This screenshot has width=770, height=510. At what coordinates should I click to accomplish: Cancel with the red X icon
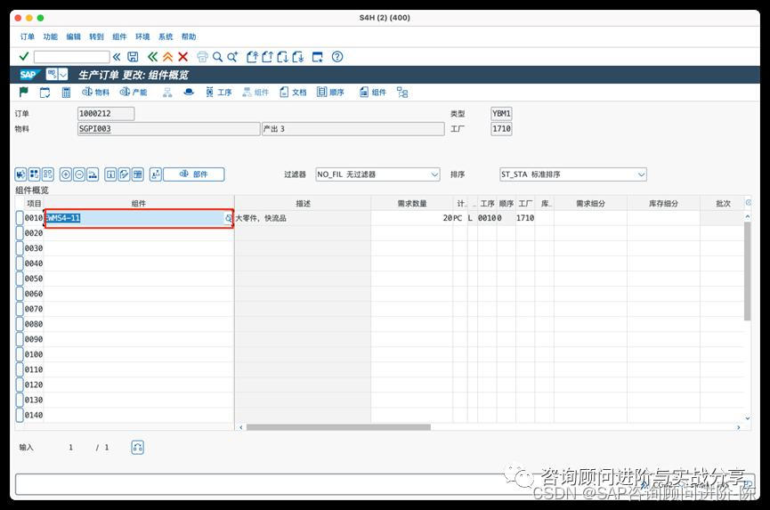tap(182, 57)
